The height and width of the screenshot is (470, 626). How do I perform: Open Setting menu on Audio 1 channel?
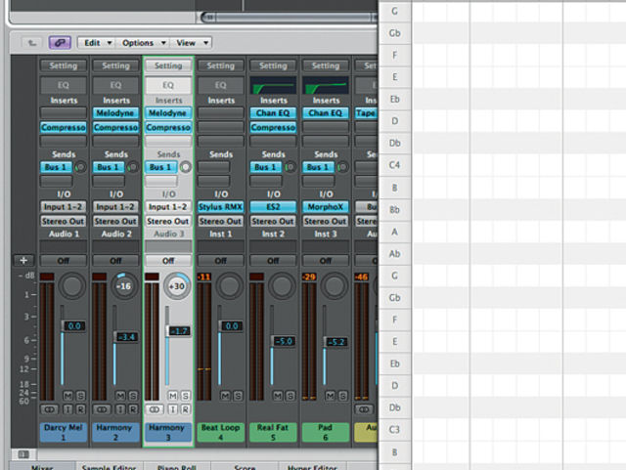(63, 65)
